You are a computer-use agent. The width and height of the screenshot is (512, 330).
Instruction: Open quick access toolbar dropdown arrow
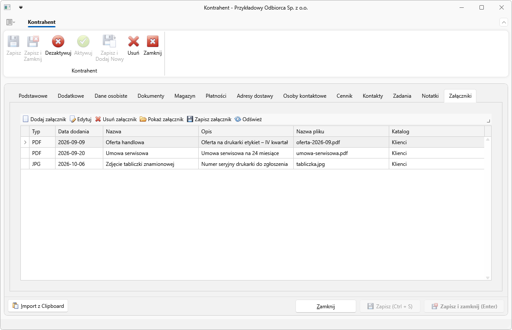(x=21, y=7)
